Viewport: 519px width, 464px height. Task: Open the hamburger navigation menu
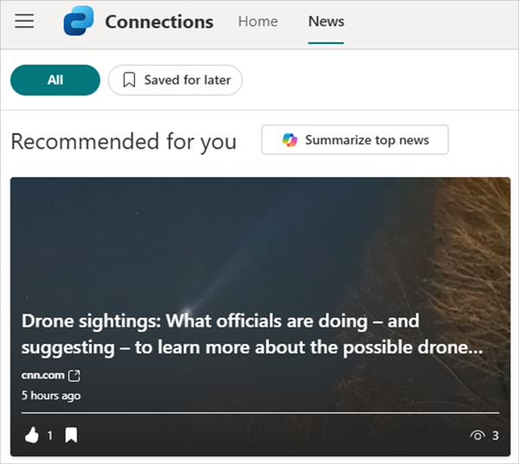coord(24,22)
